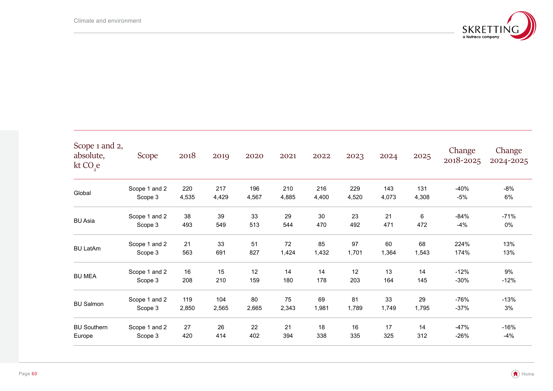Select the BU Southern Europe change value -47%
The width and height of the screenshot is (553, 391).
tap(462, 327)
